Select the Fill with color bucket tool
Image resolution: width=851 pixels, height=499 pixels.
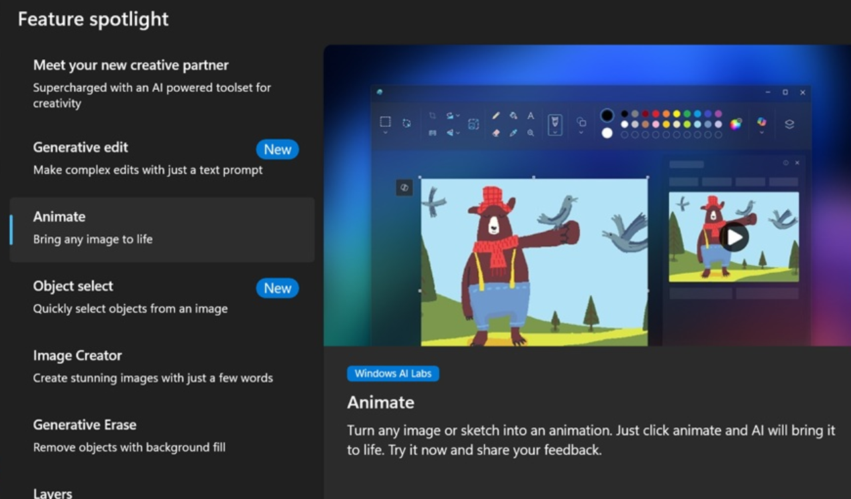513,116
